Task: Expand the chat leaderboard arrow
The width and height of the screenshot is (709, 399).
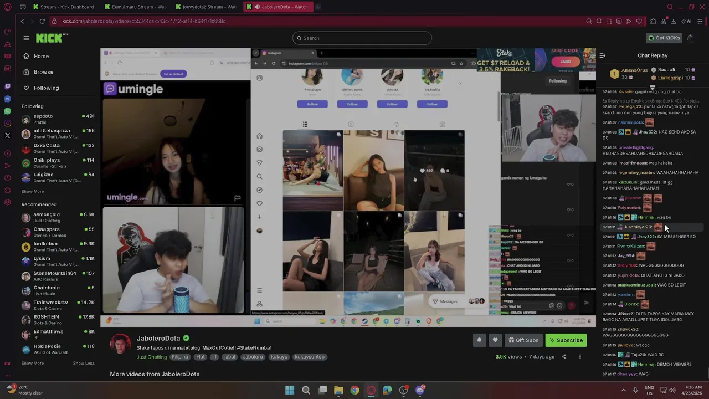Action: (x=652, y=88)
